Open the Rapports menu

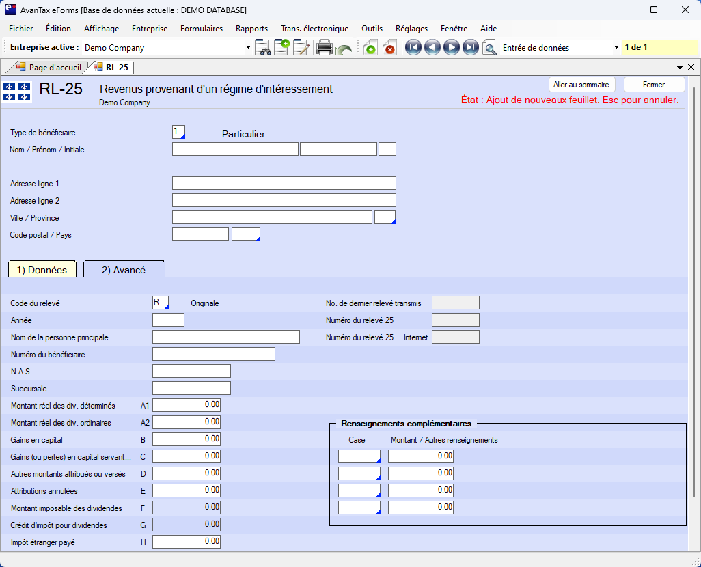tap(251, 29)
